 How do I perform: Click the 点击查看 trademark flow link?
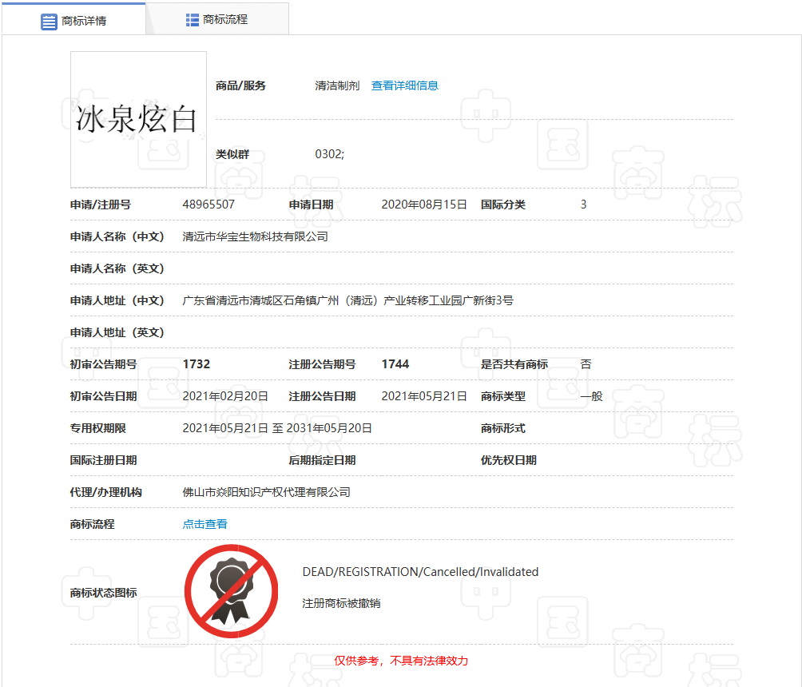pyautogui.click(x=204, y=524)
